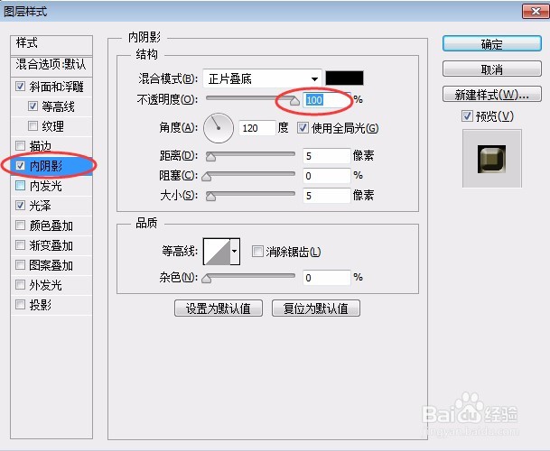Select the 样式 list header
The height and width of the screenshot is (451, 550).
click(51, 45)
